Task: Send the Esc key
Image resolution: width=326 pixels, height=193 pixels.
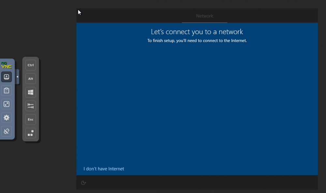Action: pyautogui.click(x=31, y=119)
